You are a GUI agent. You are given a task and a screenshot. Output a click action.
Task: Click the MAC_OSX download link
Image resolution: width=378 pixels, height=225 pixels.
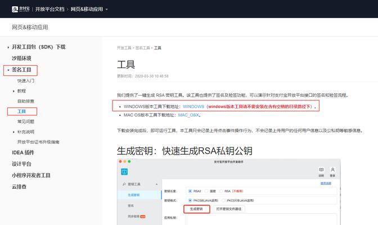click(188, 115)
